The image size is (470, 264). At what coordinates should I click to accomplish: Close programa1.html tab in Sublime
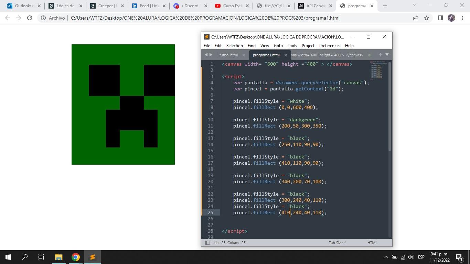point(286,55)
